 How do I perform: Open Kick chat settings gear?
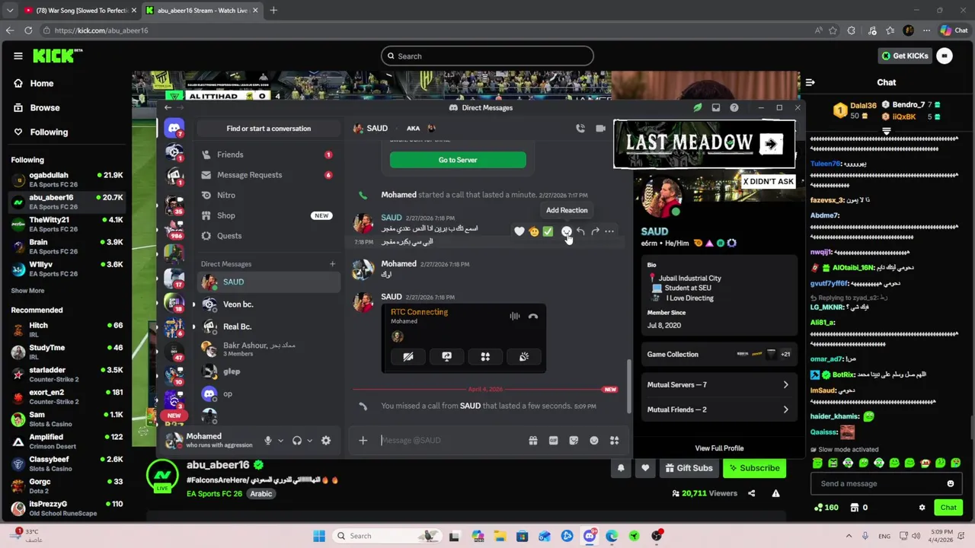[x=922, y=508]
